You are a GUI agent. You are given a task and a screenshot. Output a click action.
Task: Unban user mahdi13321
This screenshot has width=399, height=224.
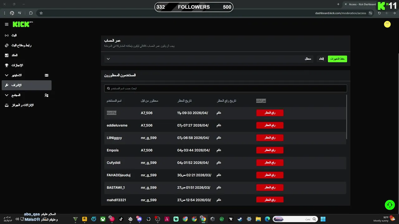(x=270, y=200)
